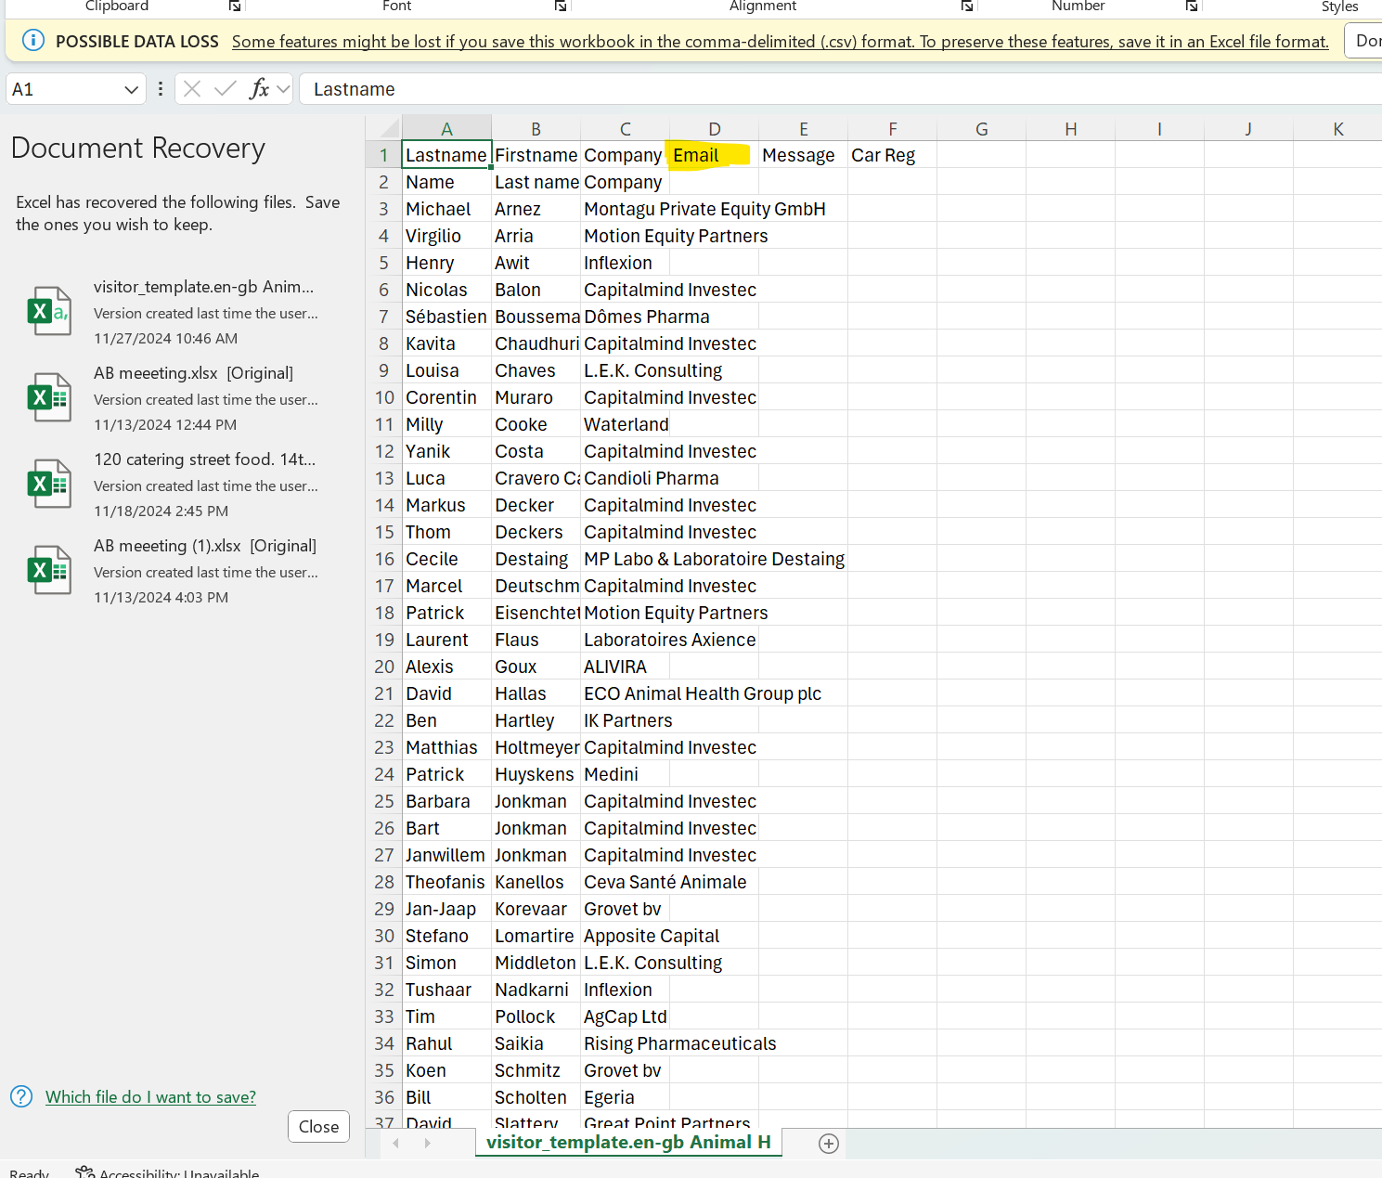Select column G header
This screenshot has width=1382, height=1178.
(x=981, y=128)
